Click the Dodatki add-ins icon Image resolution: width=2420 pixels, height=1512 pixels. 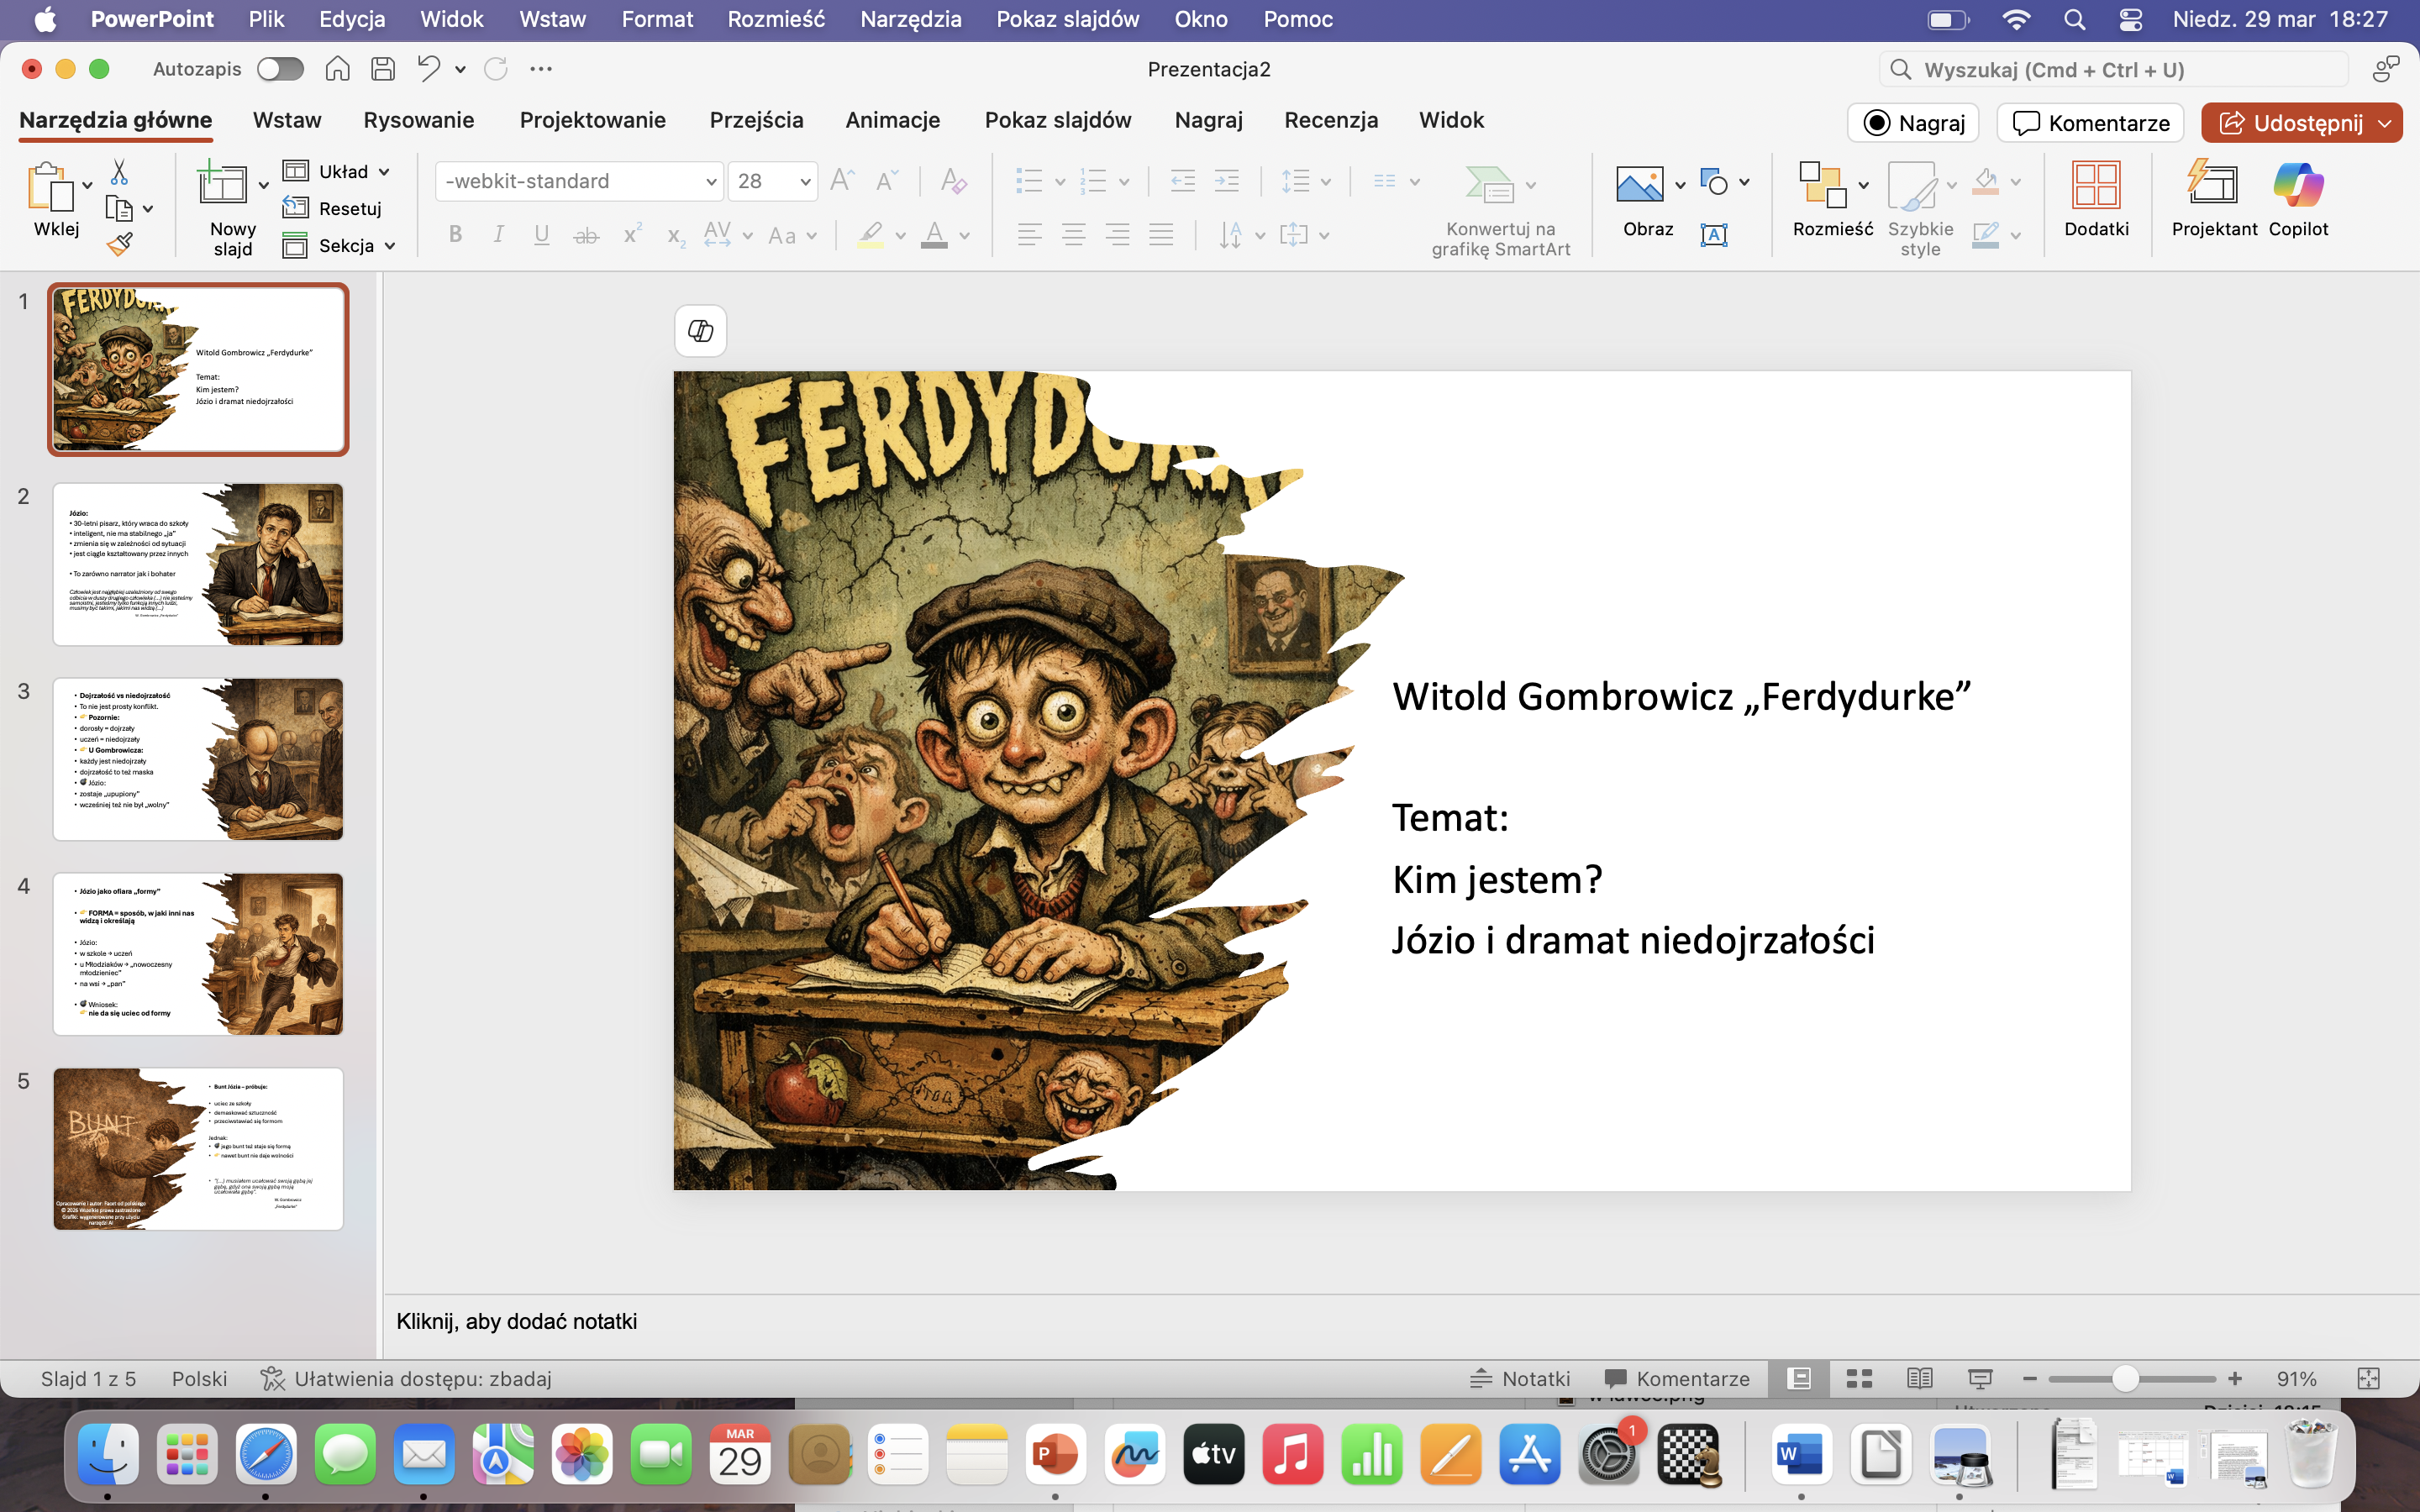2096,199
